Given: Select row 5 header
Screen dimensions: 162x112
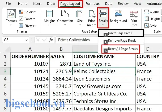Looking at the screenshot, I should [5, 86].
